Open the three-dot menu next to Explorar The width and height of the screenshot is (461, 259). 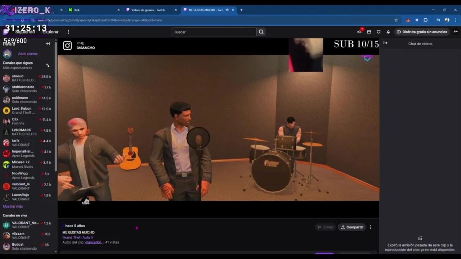tap(68, 32)
